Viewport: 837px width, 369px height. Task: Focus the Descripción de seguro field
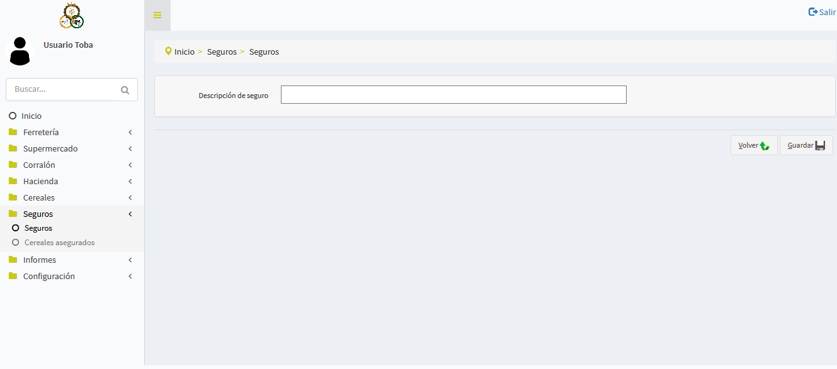click(453, 94)
